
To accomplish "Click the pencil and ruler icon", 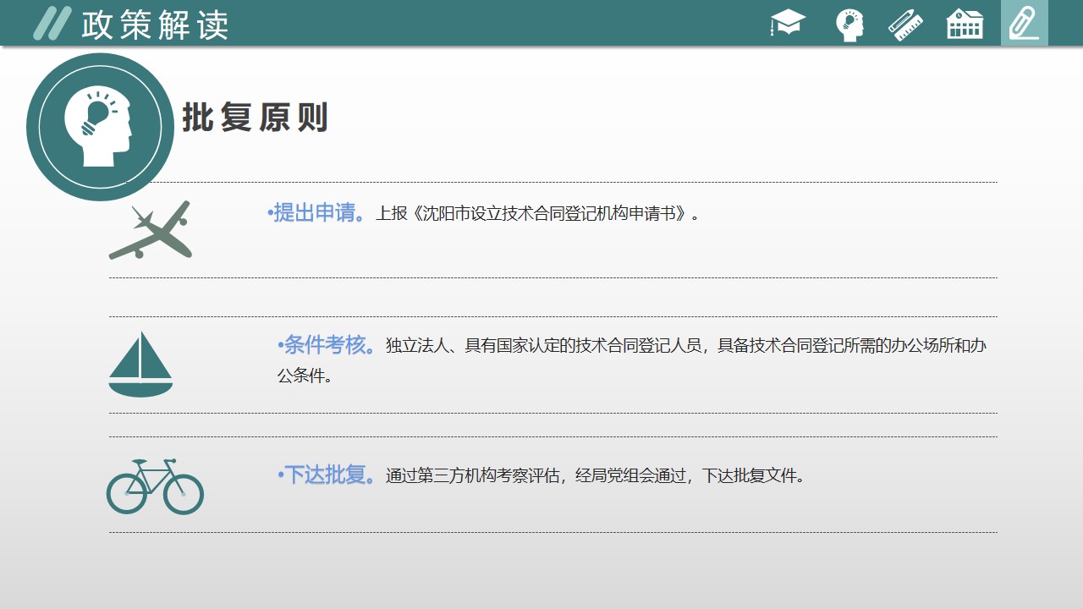I will (905, 24).
